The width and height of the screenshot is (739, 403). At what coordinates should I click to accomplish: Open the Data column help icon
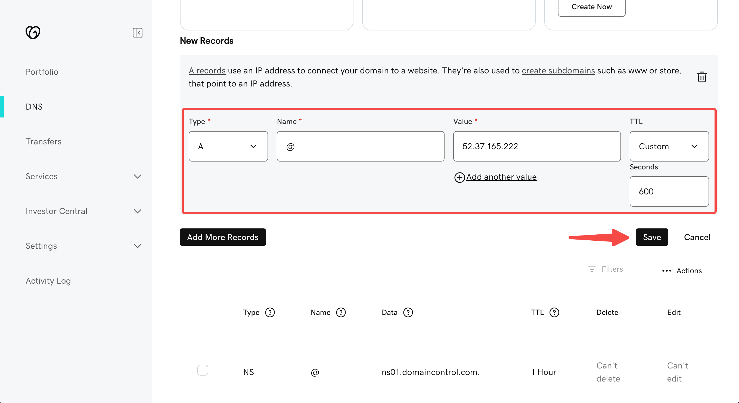(x=408, y=312)
